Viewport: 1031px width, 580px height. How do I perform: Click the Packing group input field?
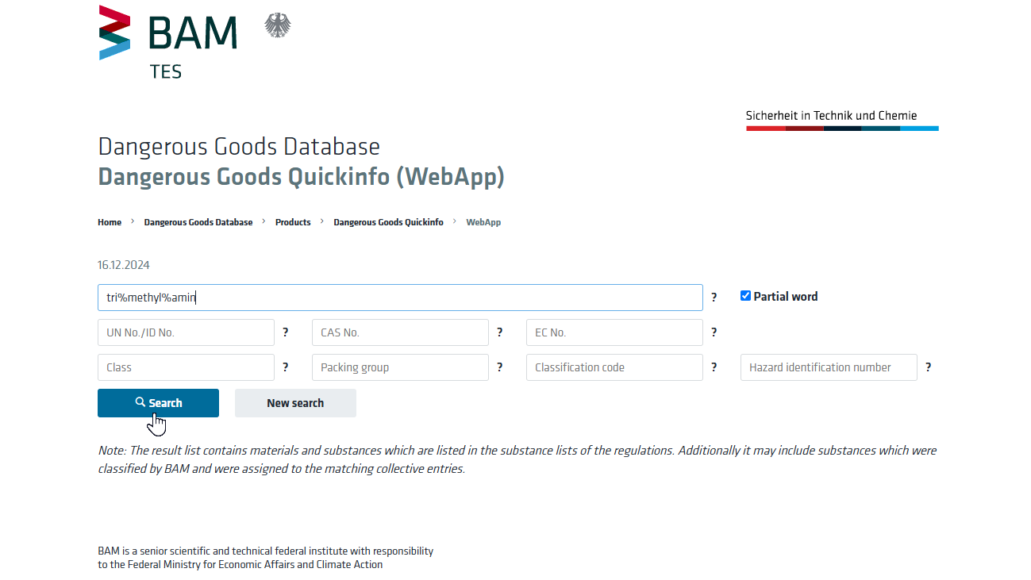(400, 367)
